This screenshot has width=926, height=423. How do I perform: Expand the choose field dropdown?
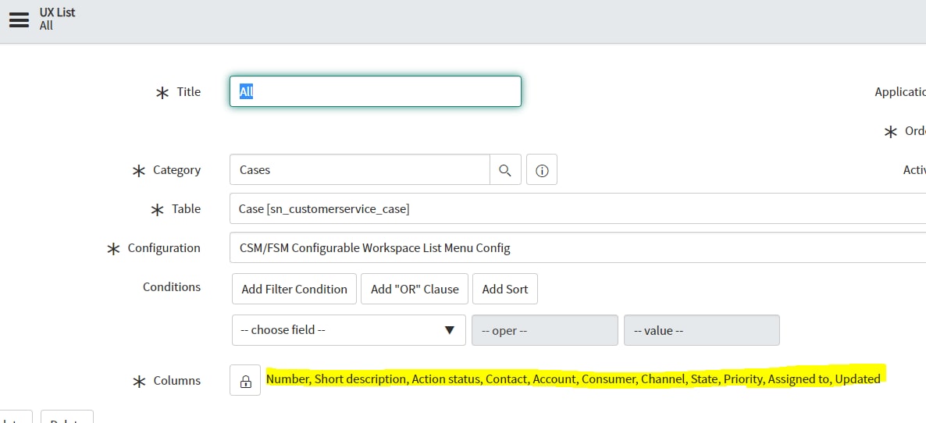pos(349,330)
